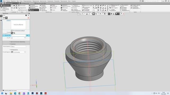170x95 pixels.
Task: Click Добавить деталь-заготовку tool
Action: [66, 6]
